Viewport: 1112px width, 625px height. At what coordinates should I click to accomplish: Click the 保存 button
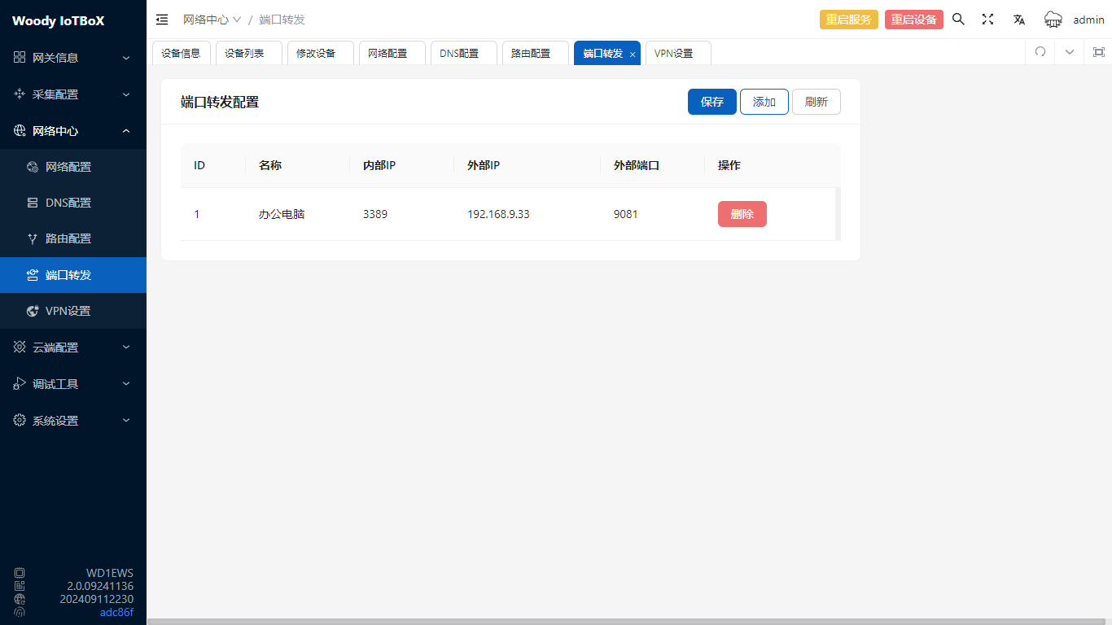click(x=711, y=102)
